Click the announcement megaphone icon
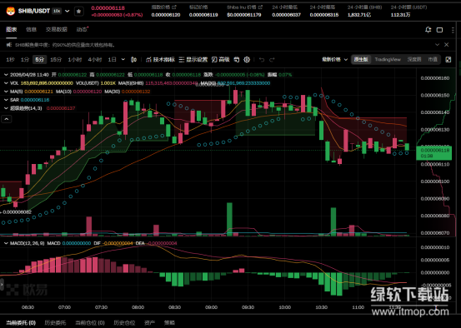461x328 pixels. click(9, 45)
